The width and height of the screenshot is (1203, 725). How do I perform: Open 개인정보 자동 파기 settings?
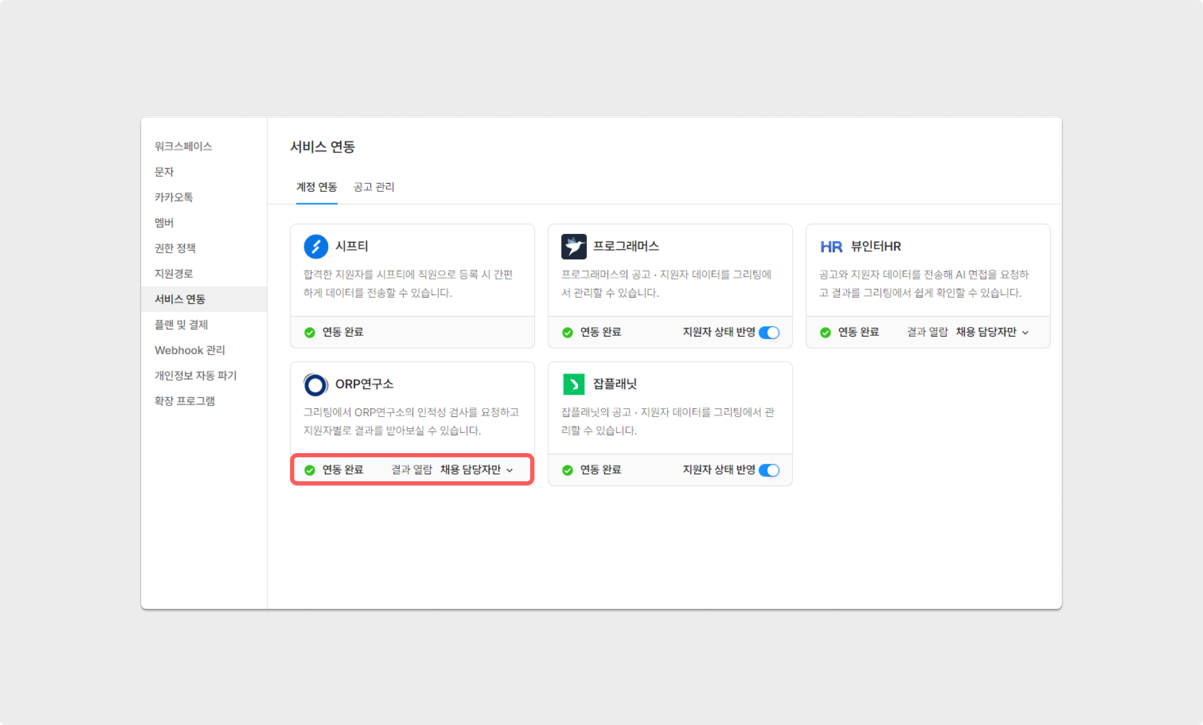(x=195, y=376)
